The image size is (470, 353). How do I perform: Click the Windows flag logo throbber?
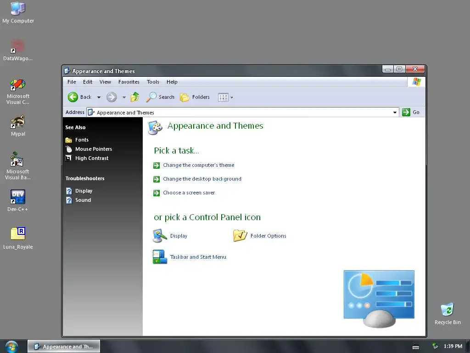pyautogui.click(x=416, y=82)
